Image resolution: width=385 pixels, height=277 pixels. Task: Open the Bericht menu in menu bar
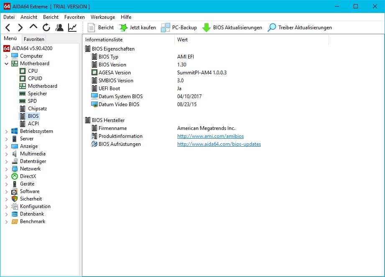pyautogui.click(x=51, y=17)
